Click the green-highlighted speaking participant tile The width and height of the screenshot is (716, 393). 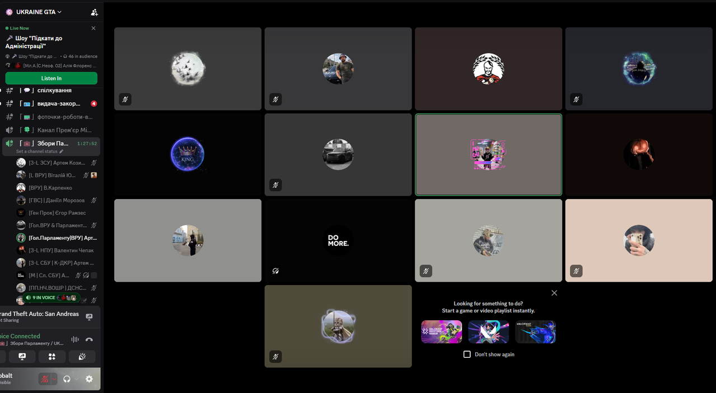489,155
